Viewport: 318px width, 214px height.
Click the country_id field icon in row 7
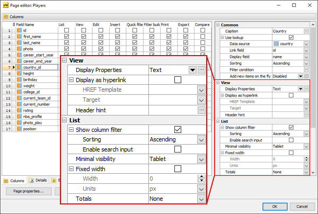pos(19,67)
